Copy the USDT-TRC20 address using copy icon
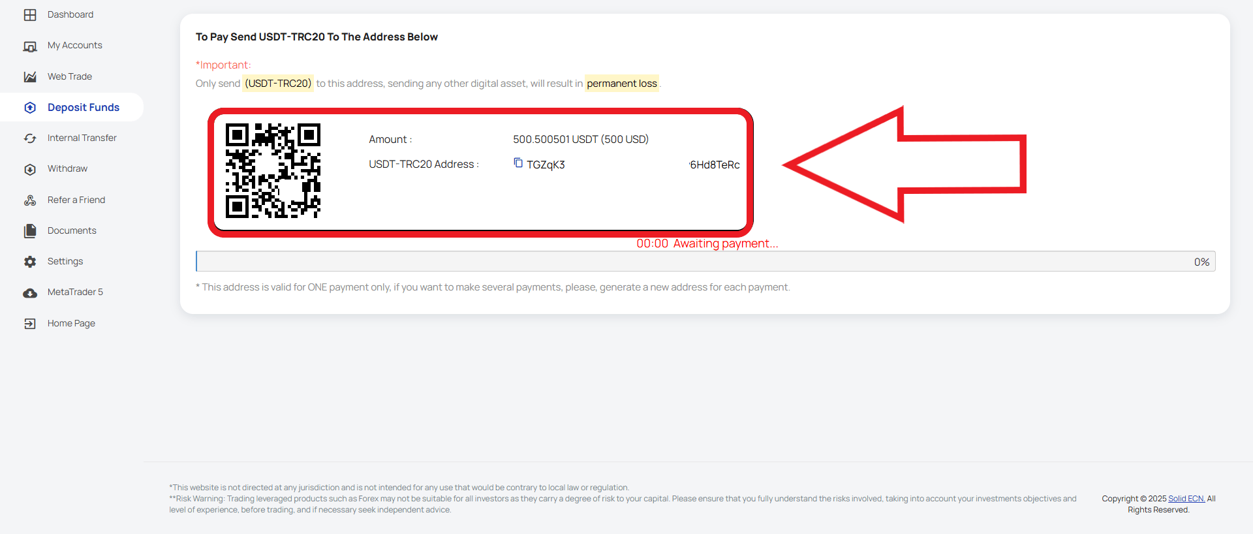 tap(518, 163)
